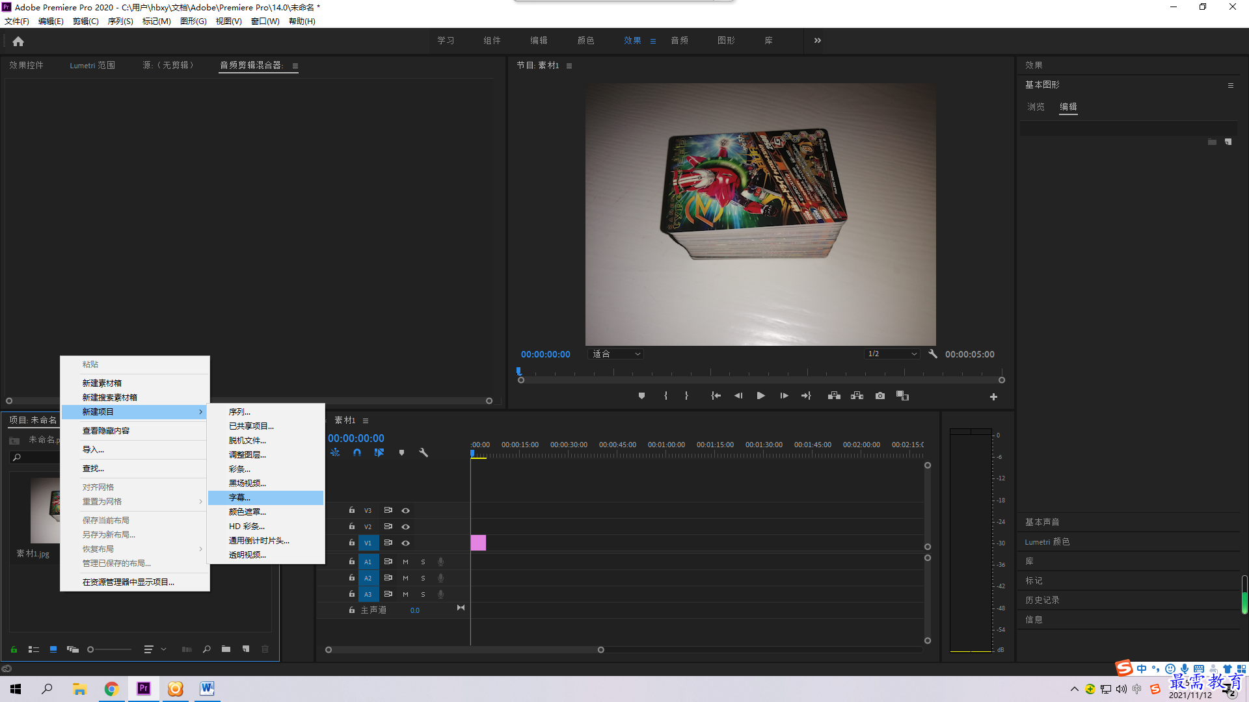Toggle V2 track output eye

[x=405, y=526]
